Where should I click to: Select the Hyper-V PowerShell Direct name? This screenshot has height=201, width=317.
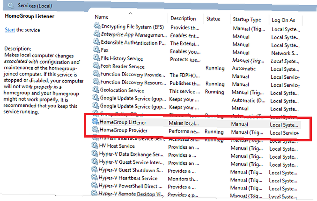[x=130, y=186]
